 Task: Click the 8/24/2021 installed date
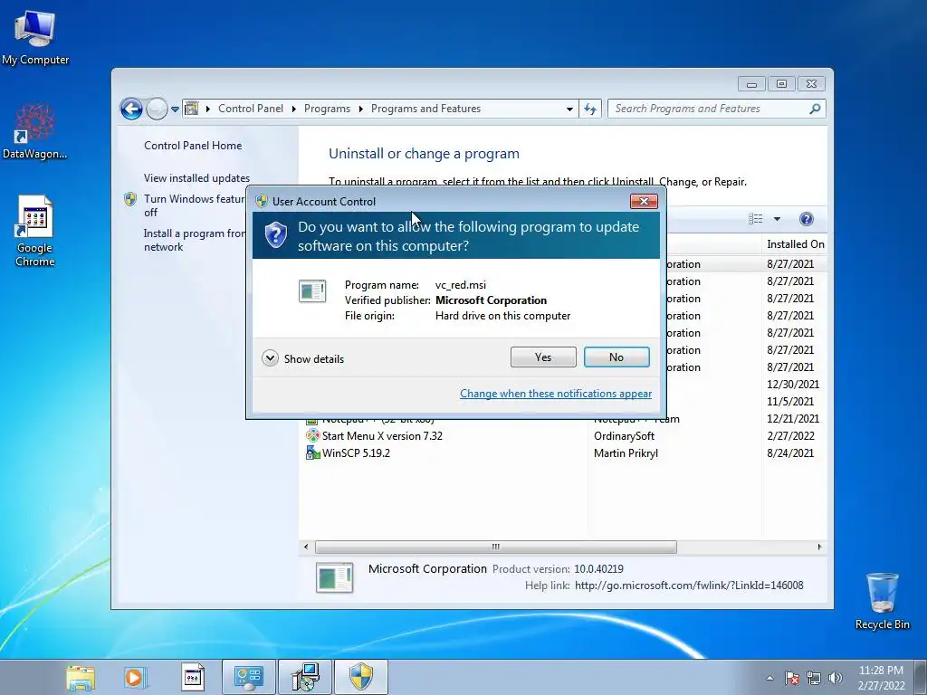coord(789,453)
